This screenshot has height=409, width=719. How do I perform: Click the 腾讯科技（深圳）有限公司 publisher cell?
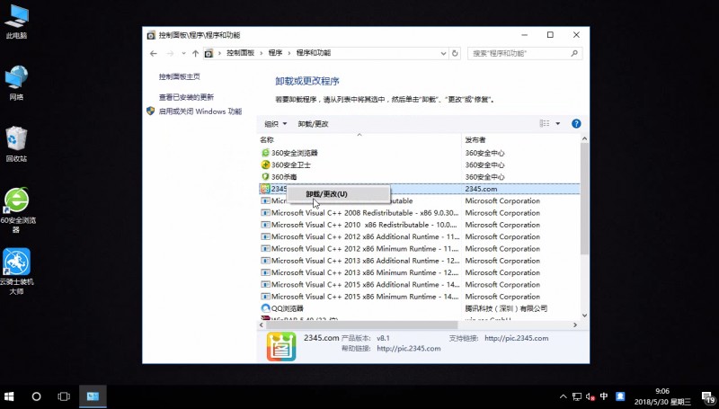point(506,308)
